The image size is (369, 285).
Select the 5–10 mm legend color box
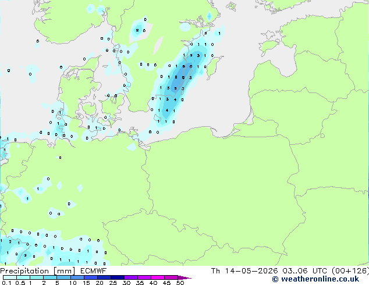63,277
